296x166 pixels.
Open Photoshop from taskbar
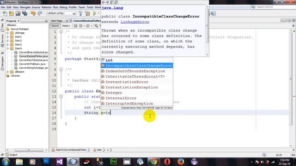(x=46, y=162)
